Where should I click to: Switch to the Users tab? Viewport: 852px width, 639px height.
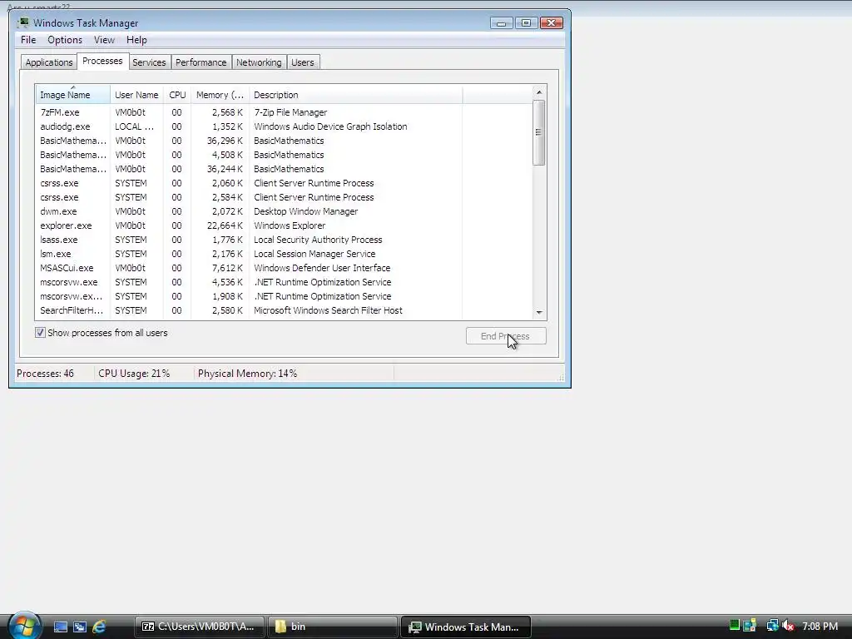(x=302, y=62)
